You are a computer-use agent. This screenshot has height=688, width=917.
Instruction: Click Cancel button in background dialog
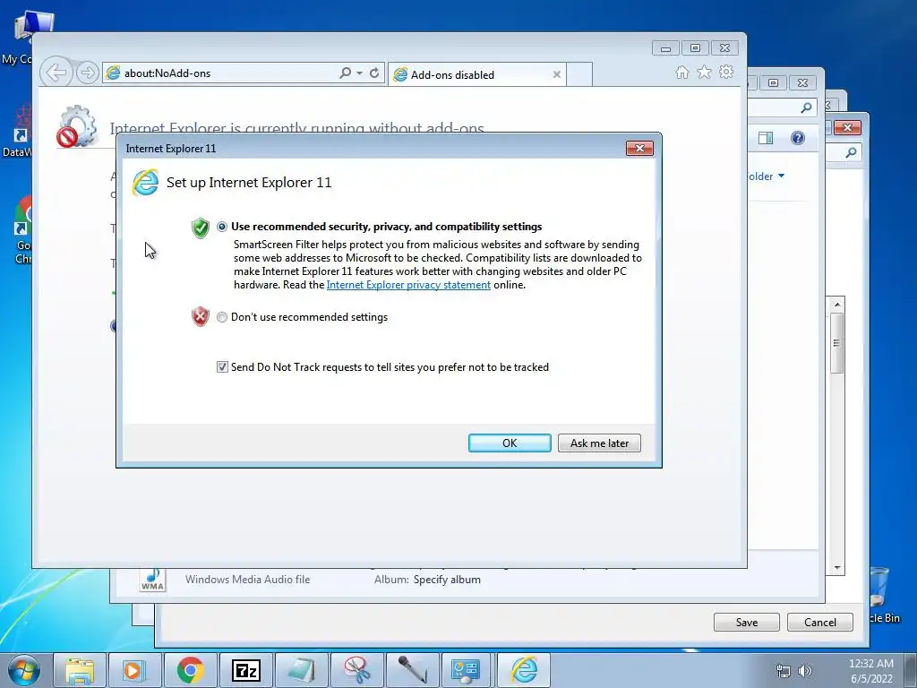(x=820, y=622)
